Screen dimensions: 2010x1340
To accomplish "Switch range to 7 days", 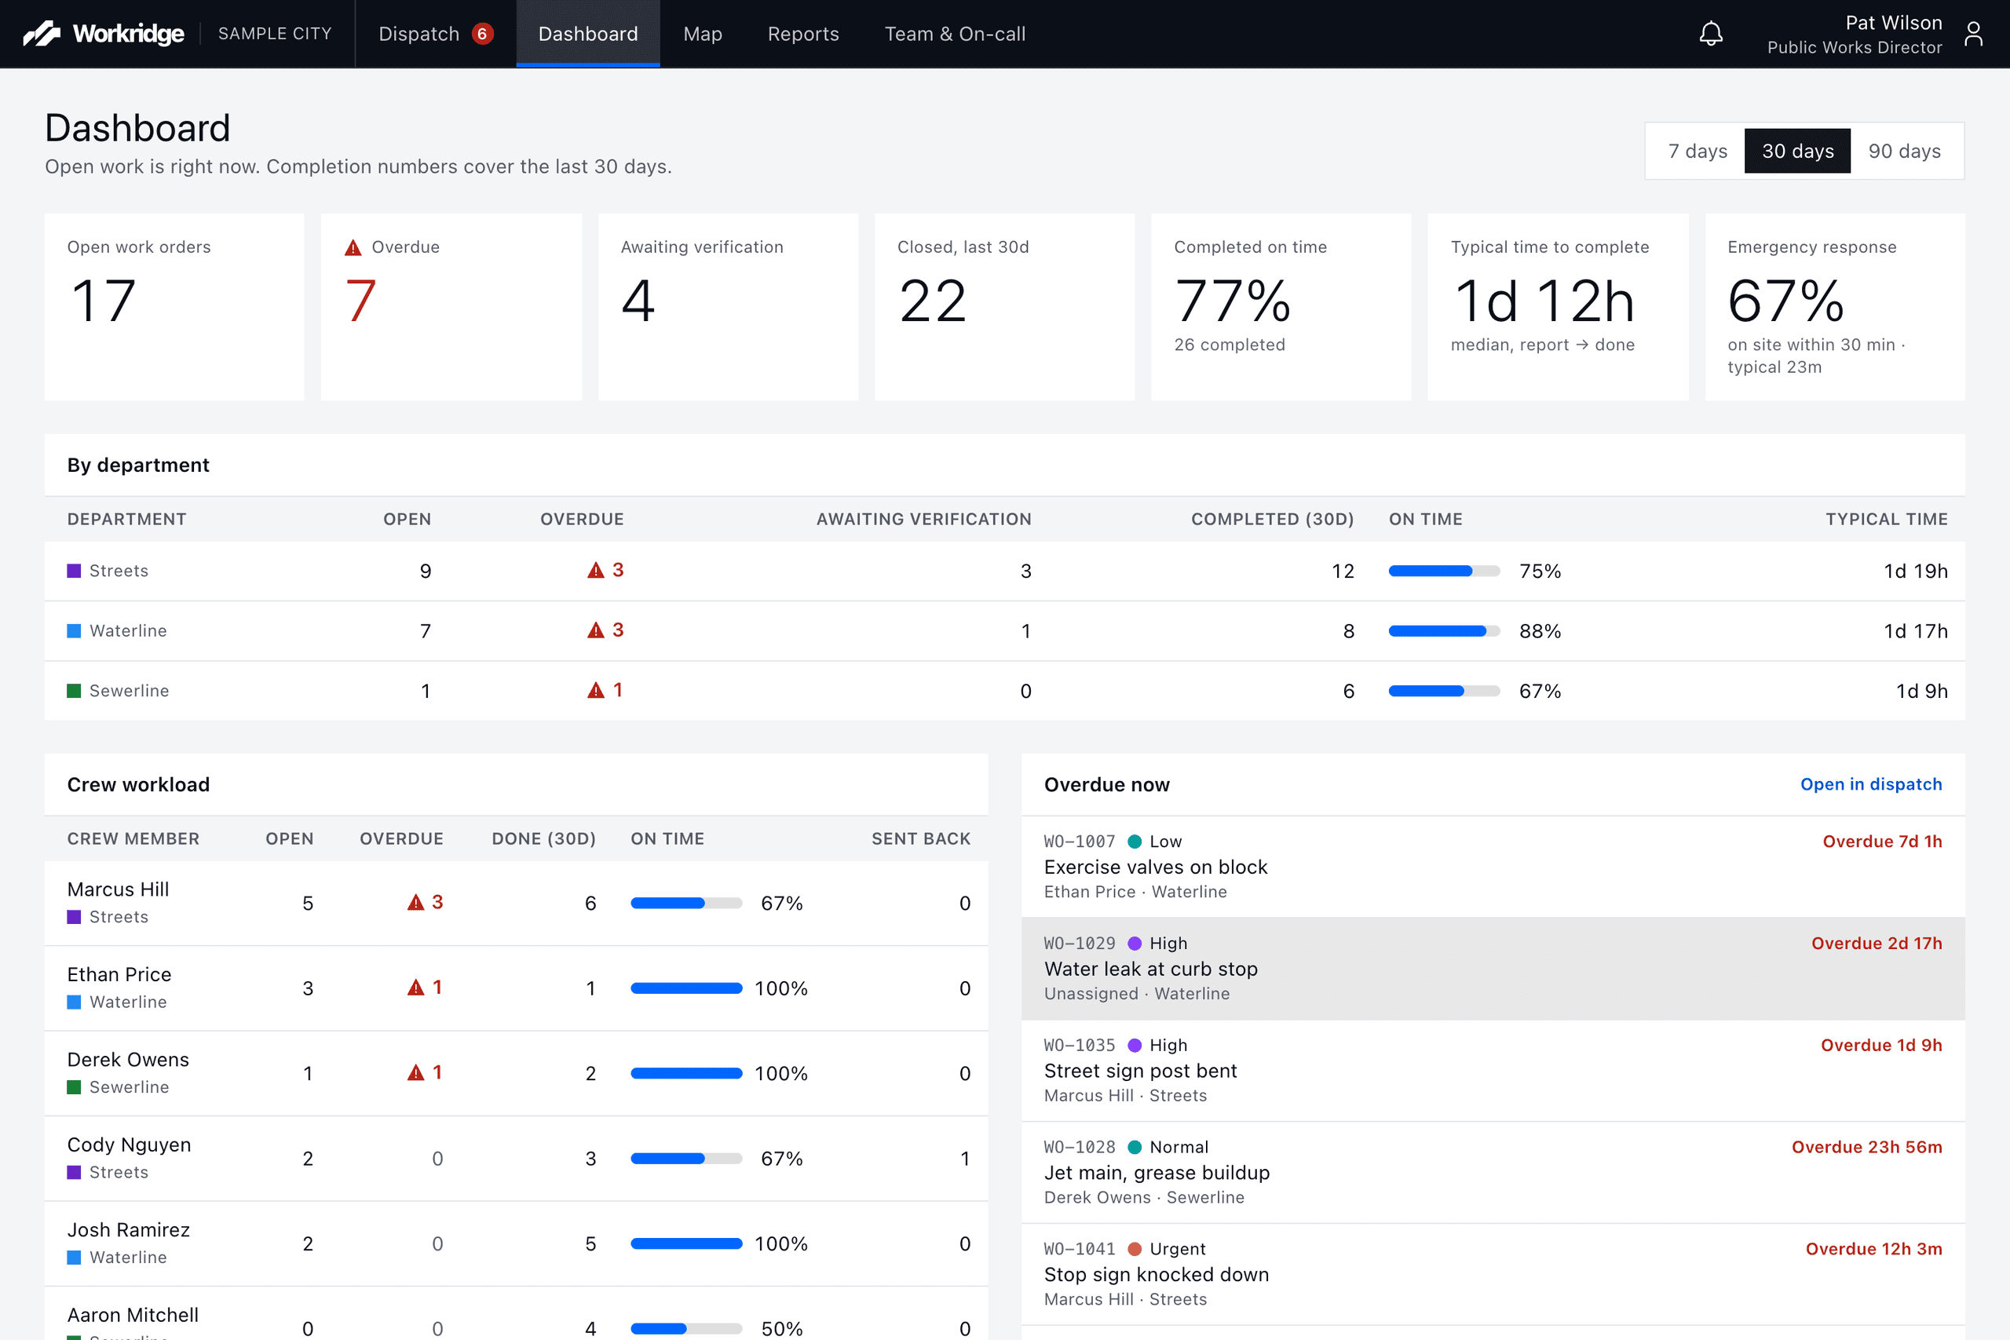I will [1698, 152].
